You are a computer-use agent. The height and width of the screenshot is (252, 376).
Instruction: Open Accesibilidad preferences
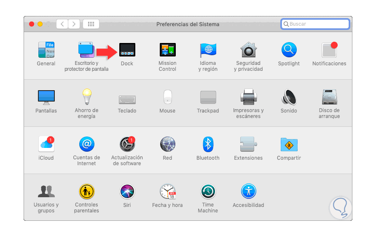[248, 191]
